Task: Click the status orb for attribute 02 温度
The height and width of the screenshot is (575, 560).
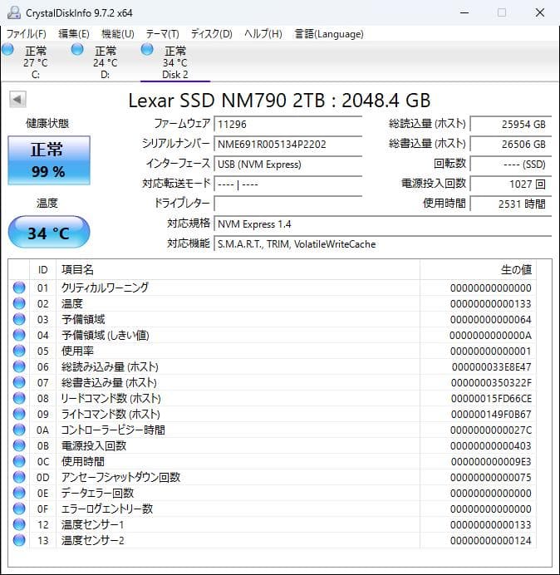Action: (19, 303)
